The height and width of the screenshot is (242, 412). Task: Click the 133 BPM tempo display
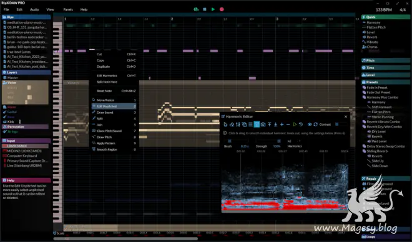(x=384, y=10)
